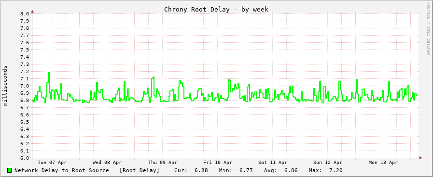433x177 pixels.
Task: Click the green legend color swatch
Action: [10, 170]
